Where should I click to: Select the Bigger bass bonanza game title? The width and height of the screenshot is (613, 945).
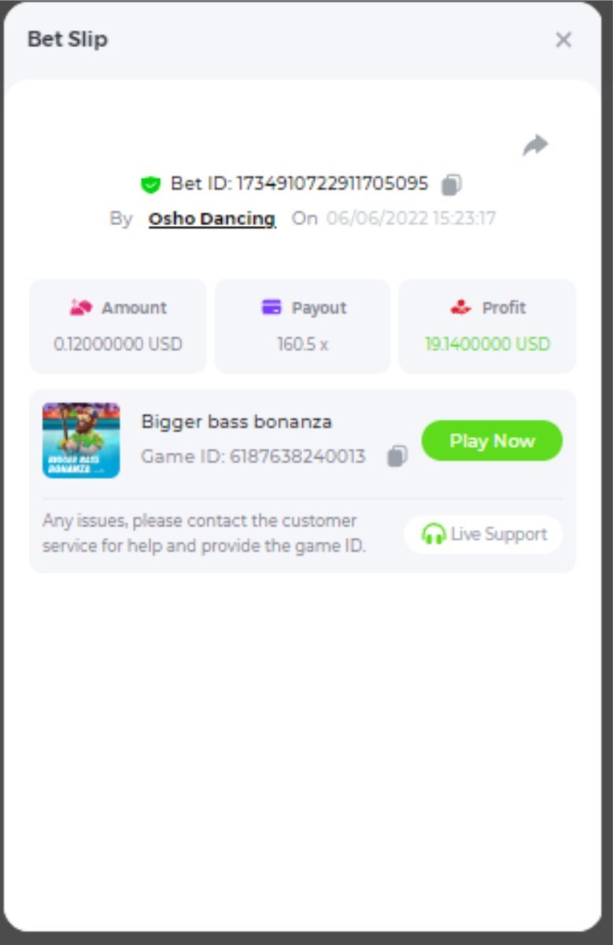click(x=237, y=421)
